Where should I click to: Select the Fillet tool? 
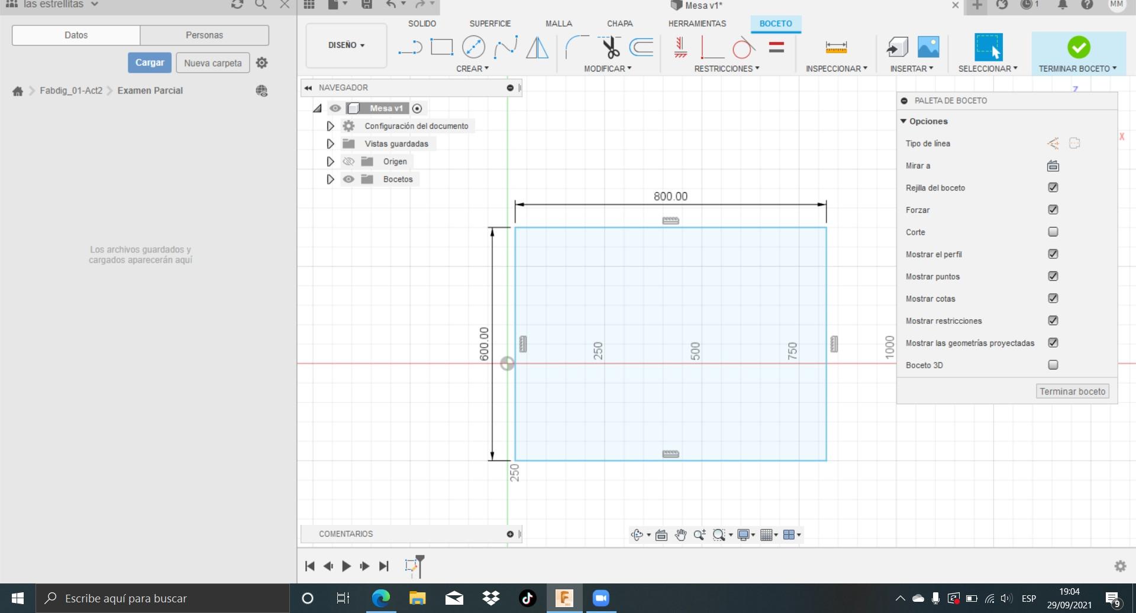pos(576,47)
